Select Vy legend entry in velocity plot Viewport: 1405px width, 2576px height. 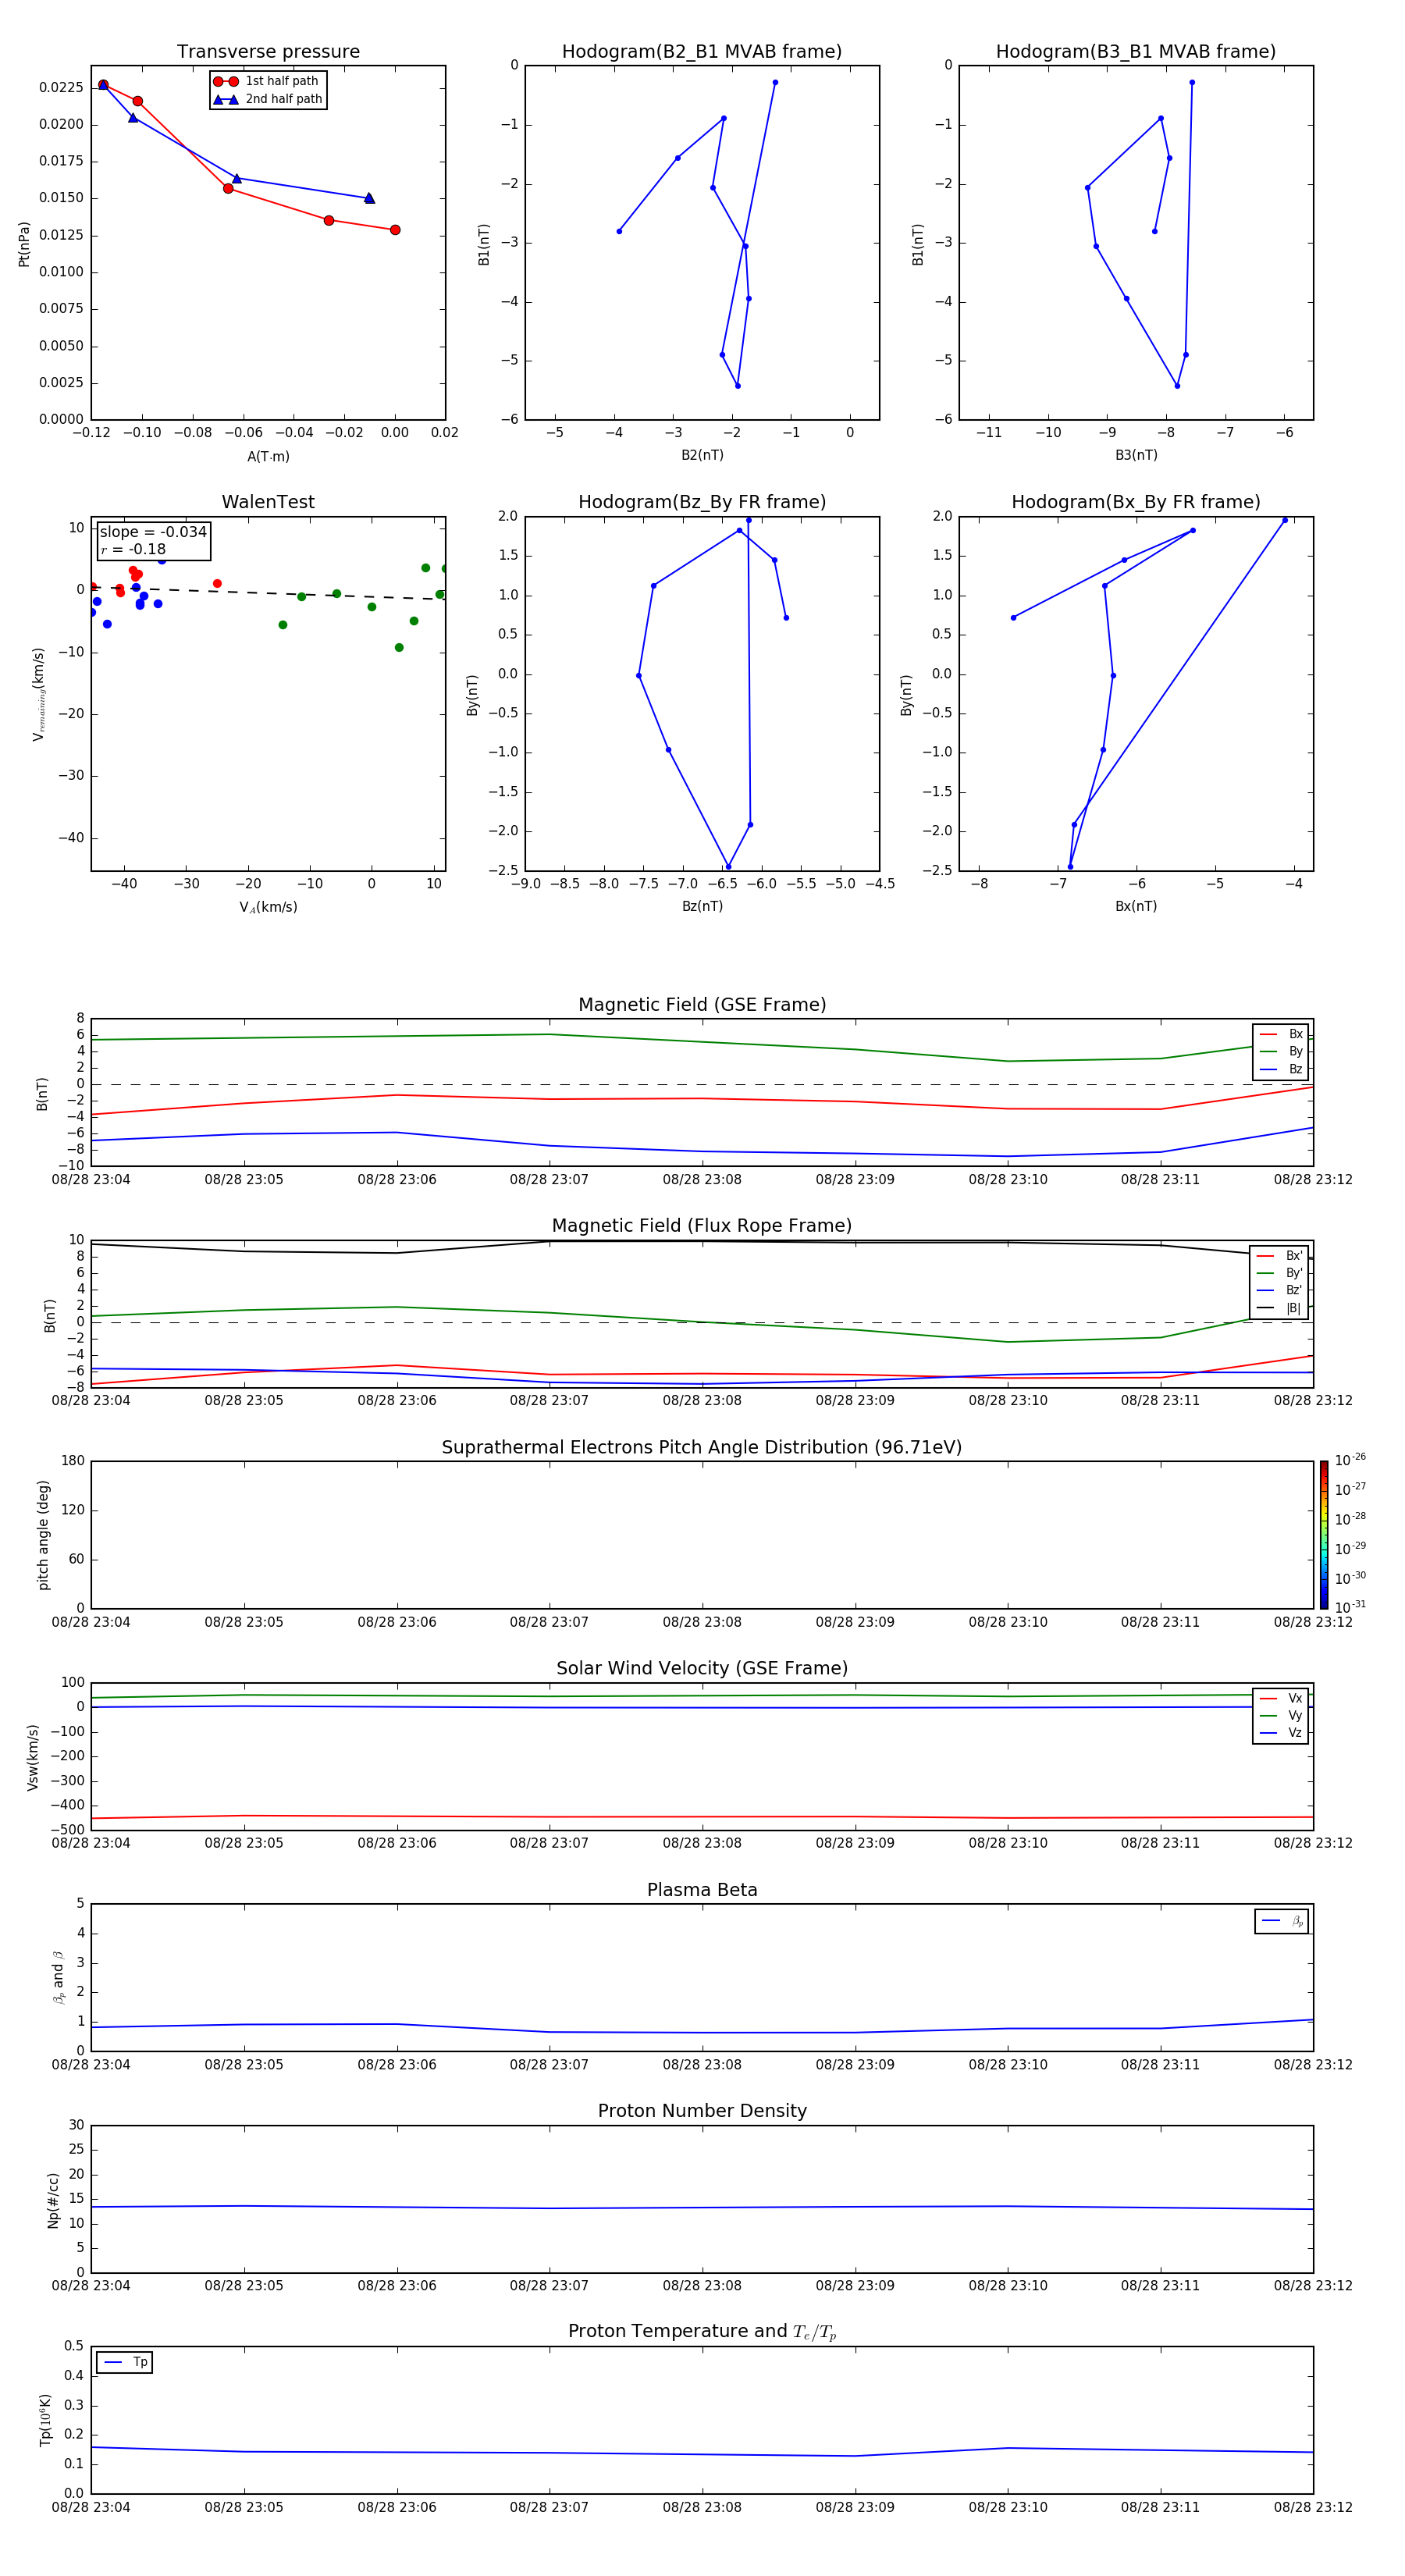pyautogui.click(x=1281, y=1715)
